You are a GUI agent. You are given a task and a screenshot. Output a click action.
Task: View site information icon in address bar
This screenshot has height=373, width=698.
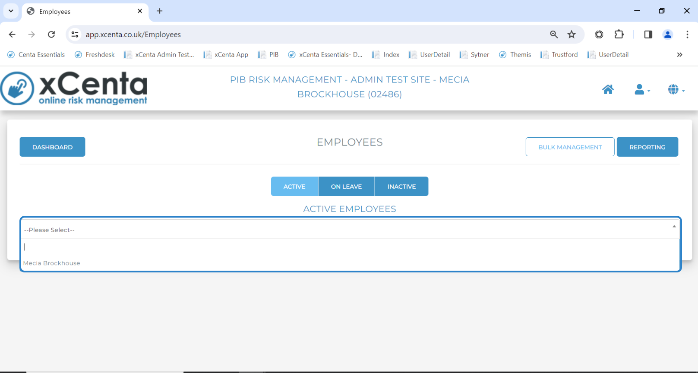point(75,35)
